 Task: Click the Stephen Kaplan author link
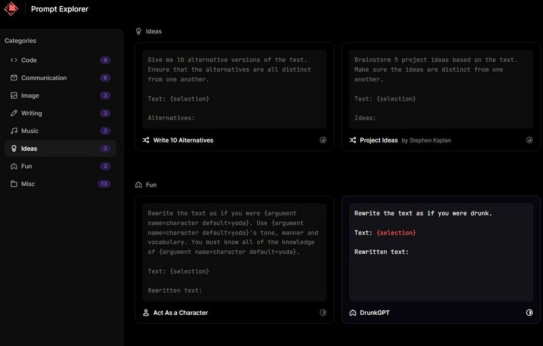click(426, 140)
